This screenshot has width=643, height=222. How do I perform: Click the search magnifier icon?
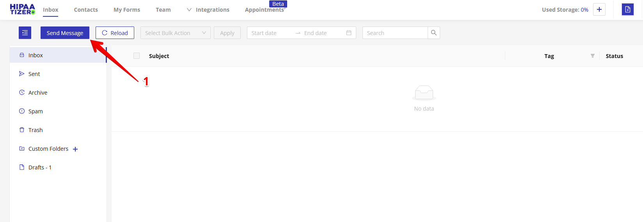[433, 33]
